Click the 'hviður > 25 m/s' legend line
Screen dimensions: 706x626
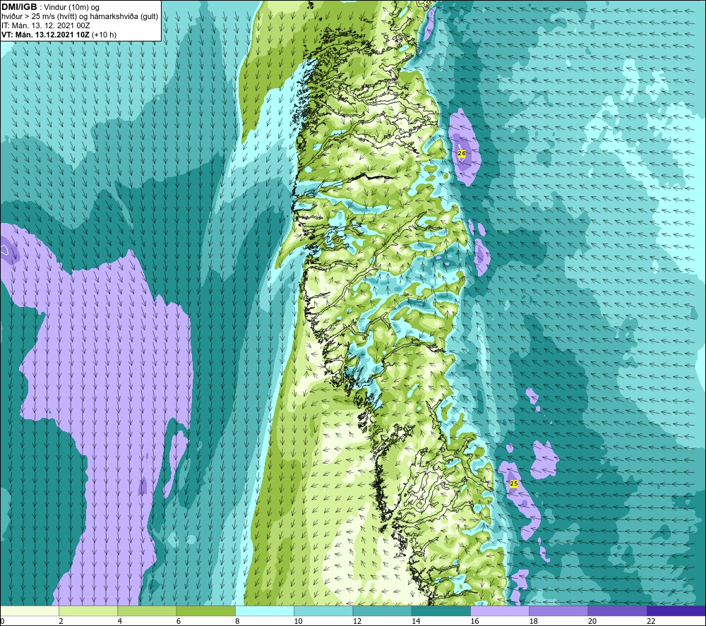[80, 17]
